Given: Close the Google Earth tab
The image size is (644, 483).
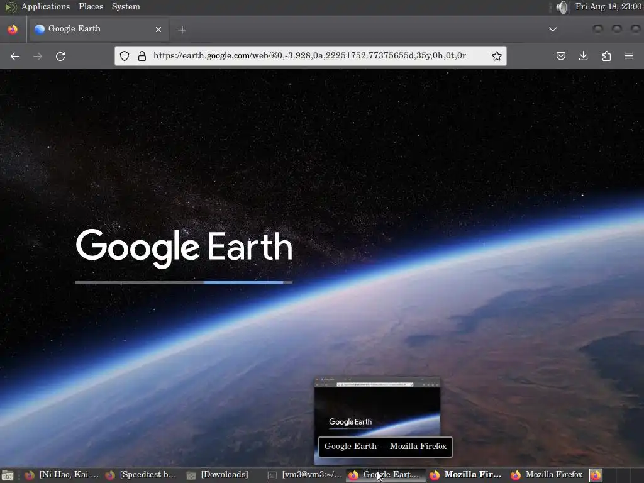Looking at the screenshot, I should pyautogui.click(x=158, y=29).
